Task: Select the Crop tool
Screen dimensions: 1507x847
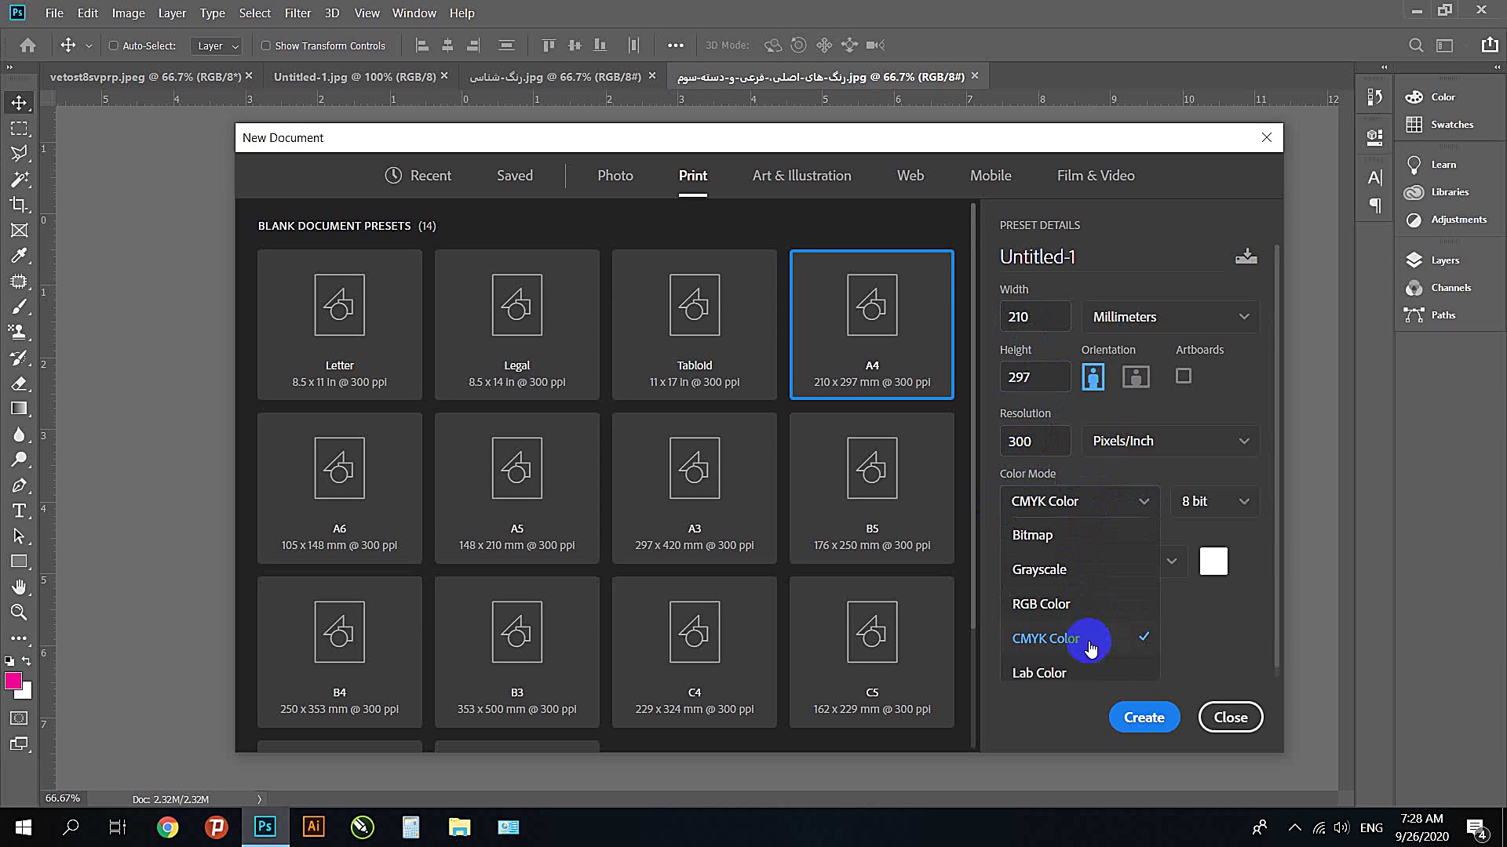Action: click(19, 205)
